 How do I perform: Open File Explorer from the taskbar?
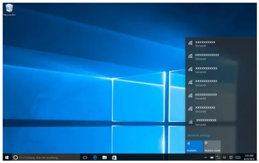105,157
